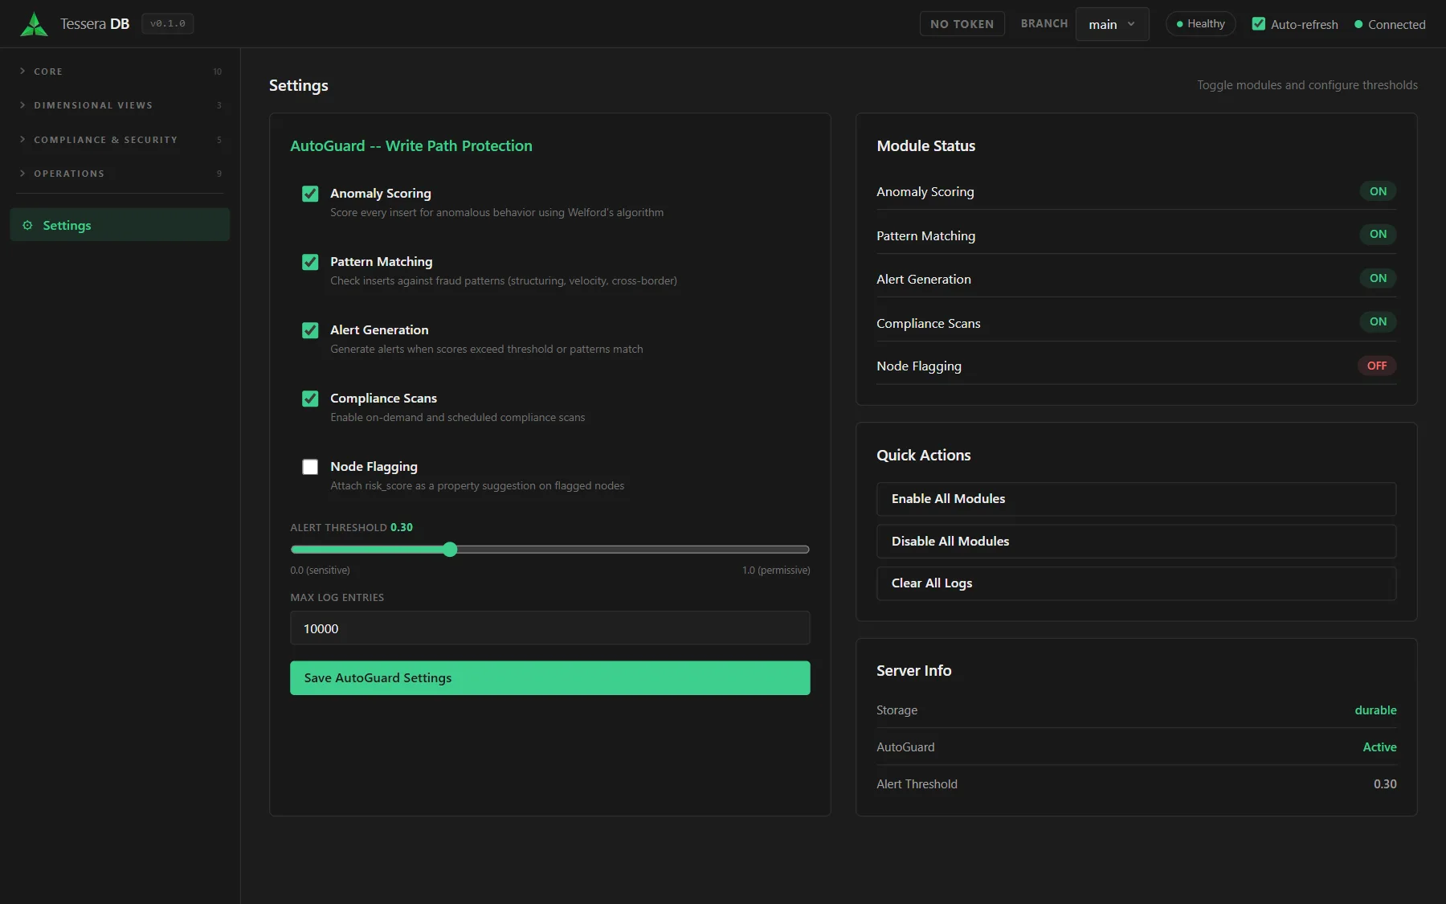Click Clear All Logs
The image size is (1446, 904).
coord(1136,583)
